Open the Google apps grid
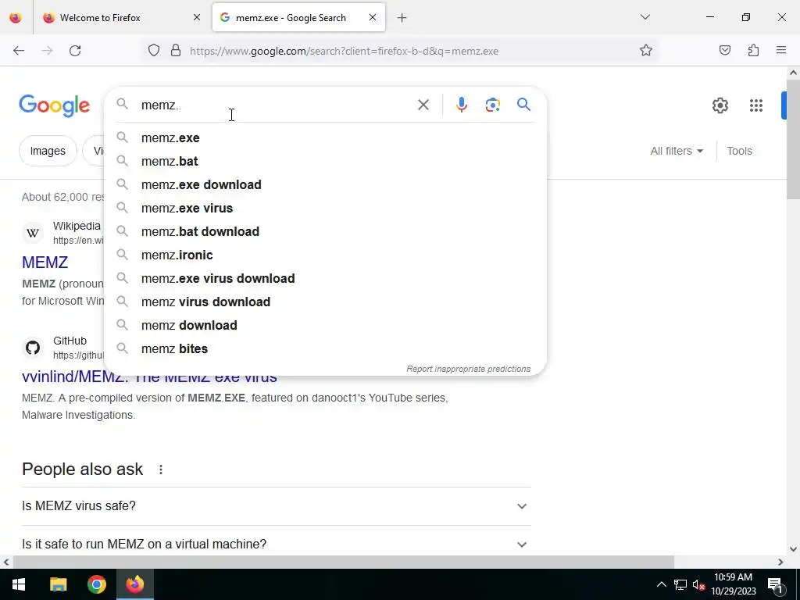This screenshot has width=800, height=600. click(x=755, y=105)
